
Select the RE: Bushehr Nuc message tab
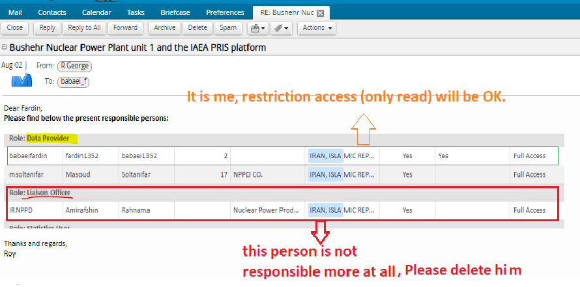tap(287, 12)
